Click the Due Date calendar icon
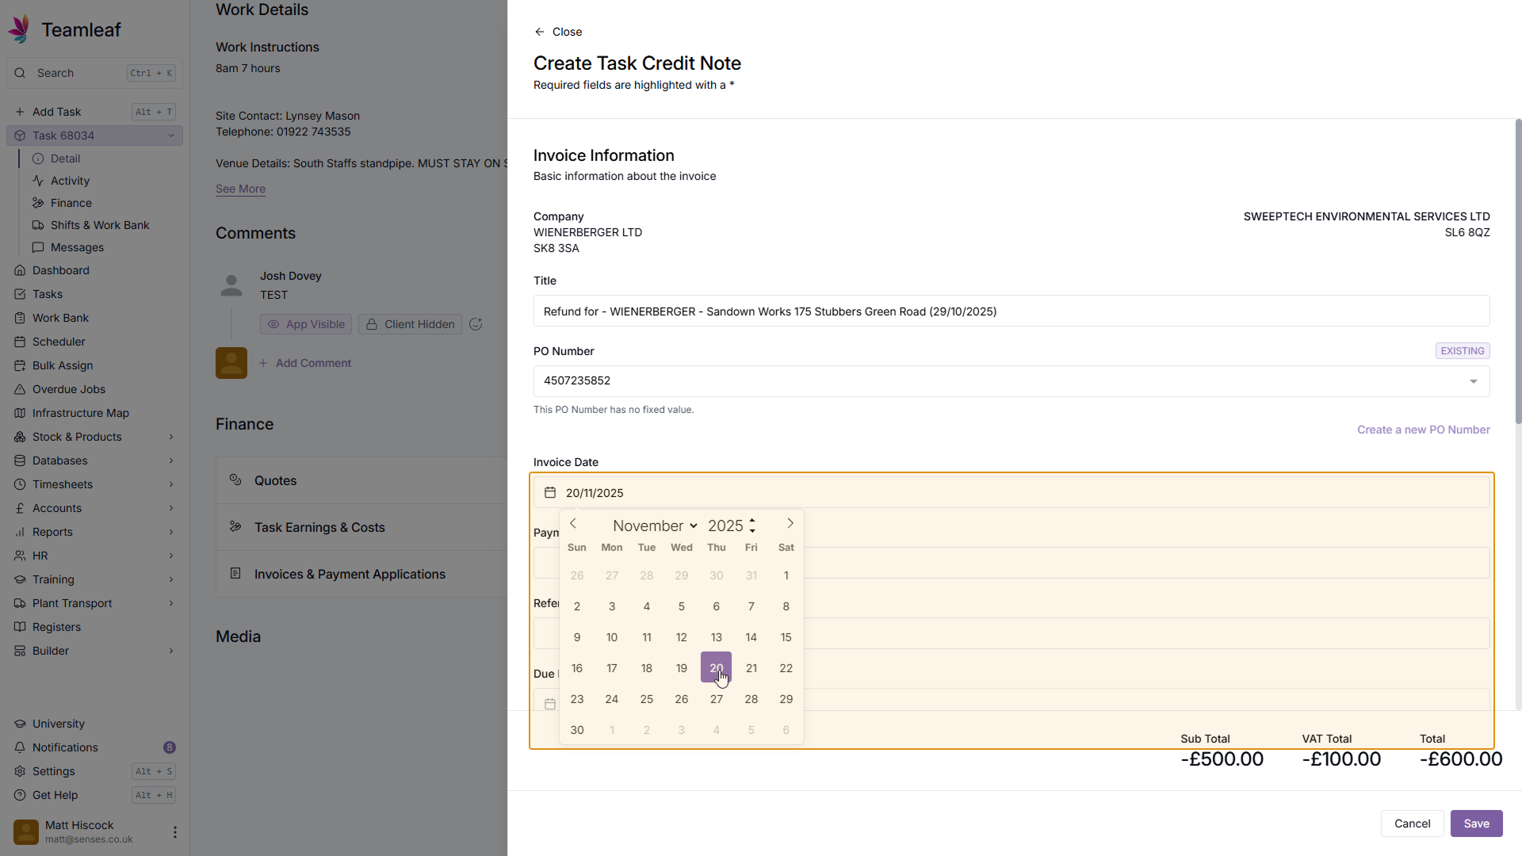 point(550,704)
